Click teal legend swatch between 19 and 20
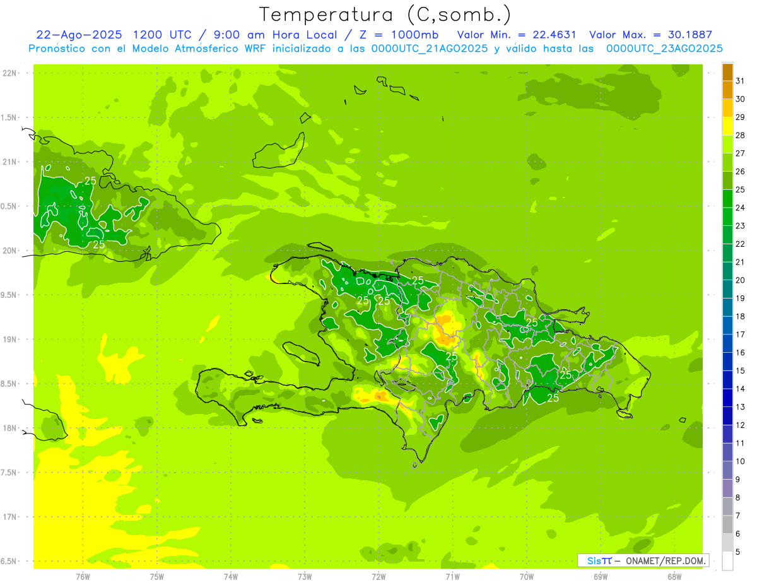This screenshot has width=757, height=585. (x=727, y=288)
